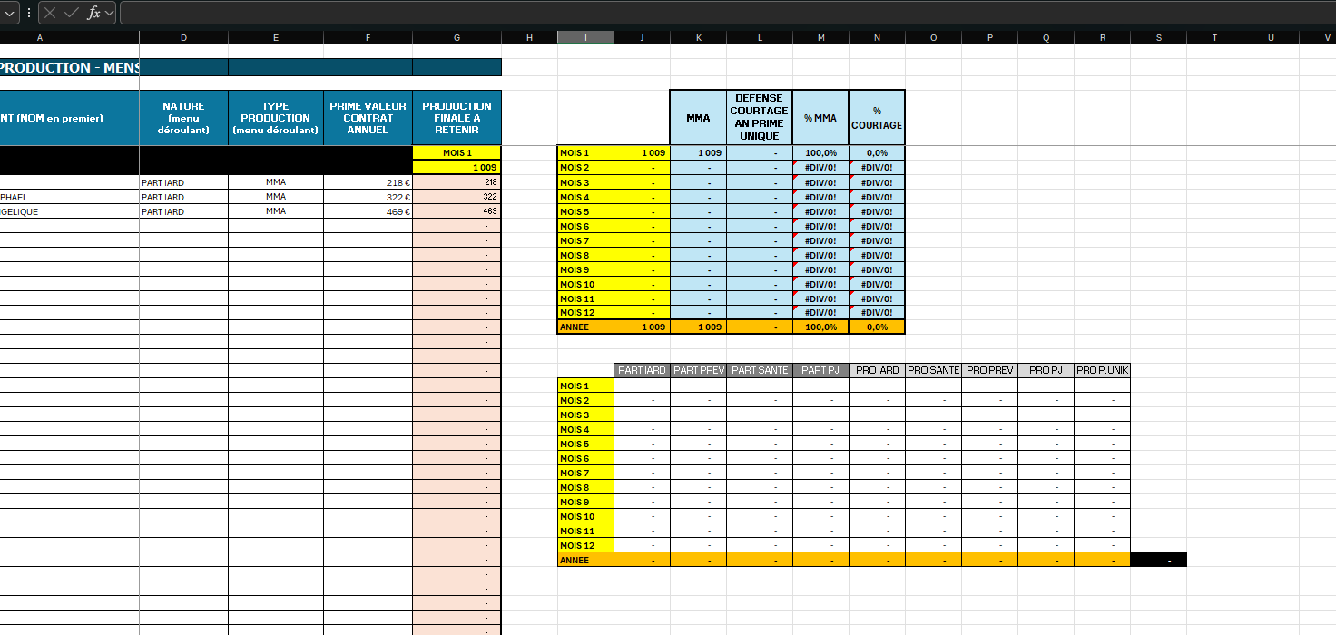Viewport: 1336px width, 635px height.
Task: Click inside the formula bar input field
Action: [x=726, y=13]
